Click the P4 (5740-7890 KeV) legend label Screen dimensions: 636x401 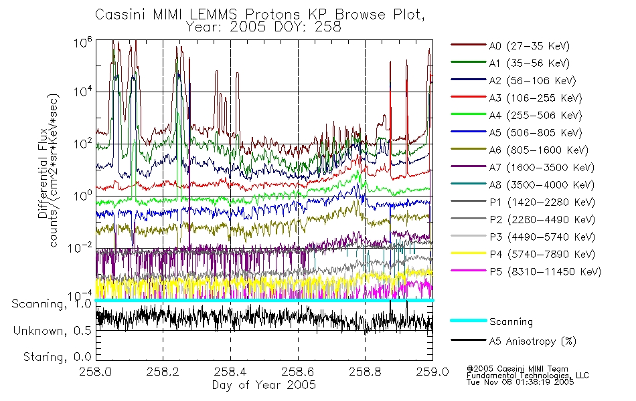[x=542, y=255]
